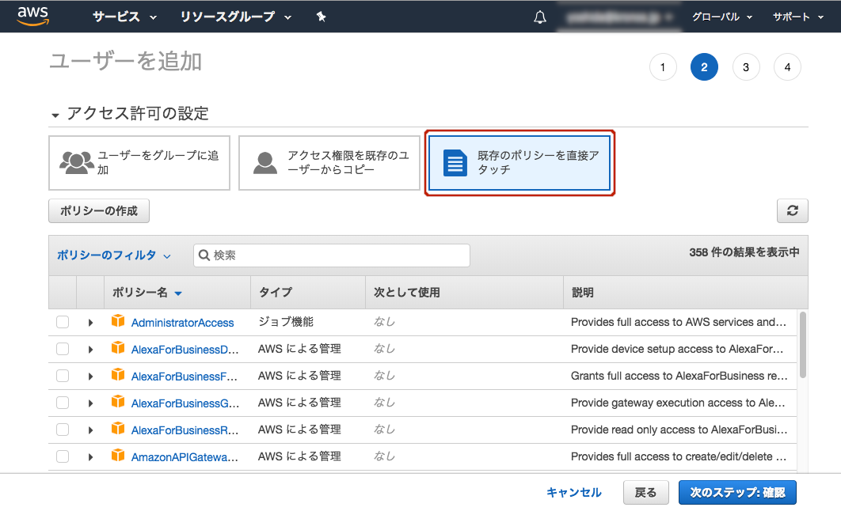The height and width of the screenshot is (511, 841).
Task: Click the AlexaForBusinessD... policy box icon
Action: click(118, 347)
